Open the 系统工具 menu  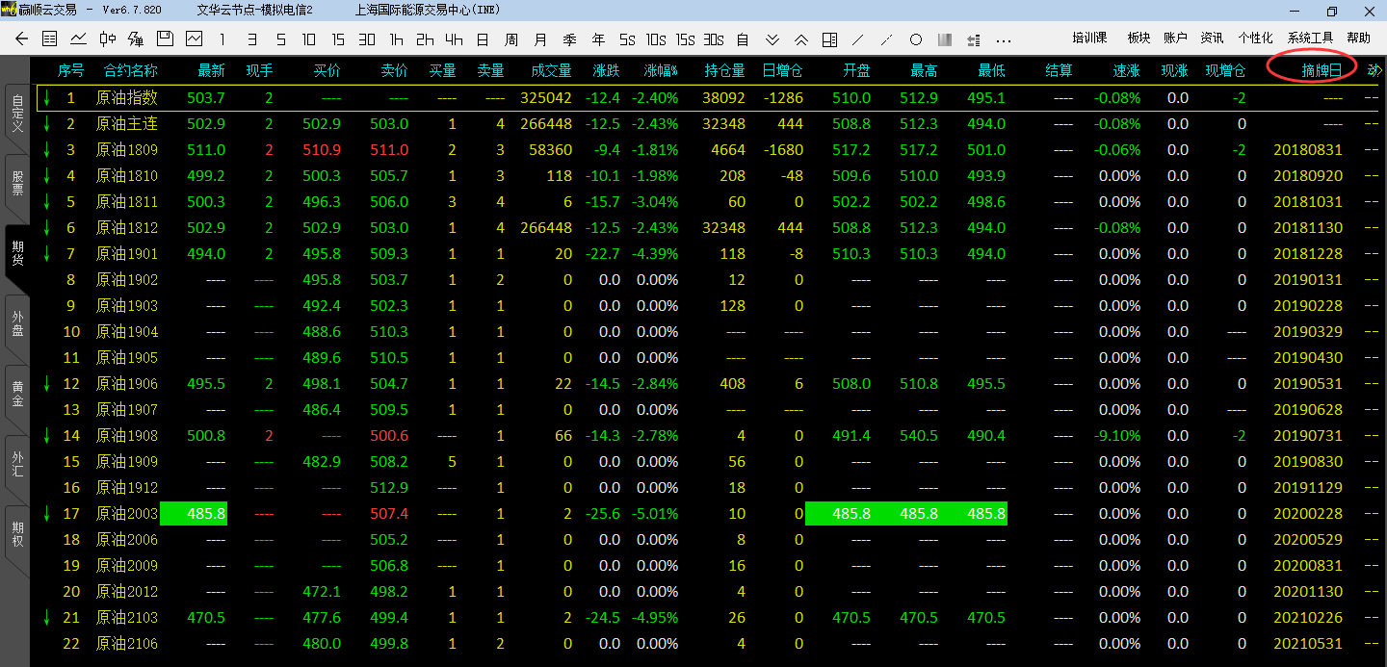[x=1310, y=38]
